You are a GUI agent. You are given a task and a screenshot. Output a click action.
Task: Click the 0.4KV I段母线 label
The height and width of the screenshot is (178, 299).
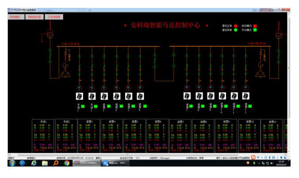(x=71, y=44)
